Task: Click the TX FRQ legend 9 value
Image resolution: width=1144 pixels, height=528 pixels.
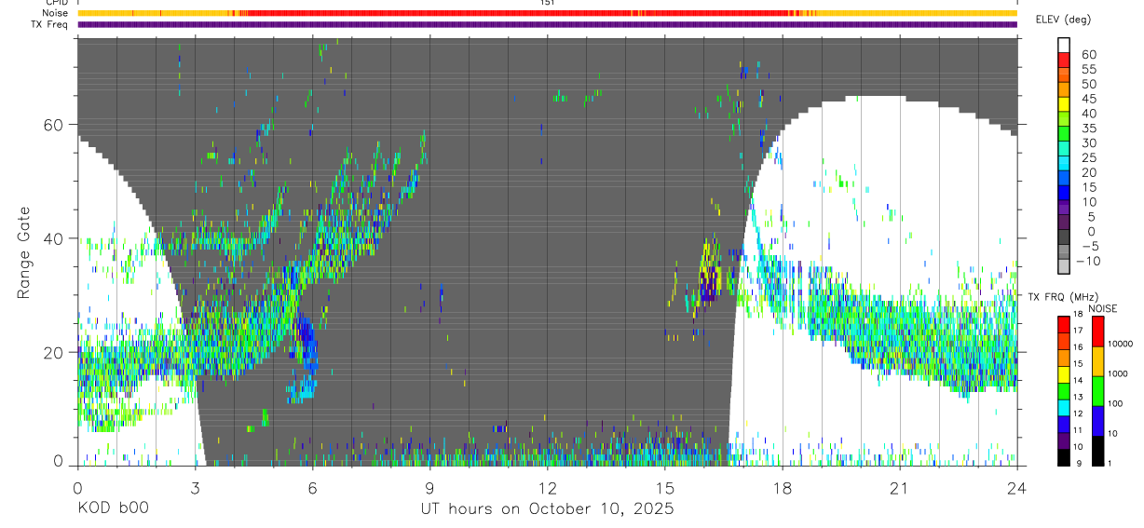Action: click(x=1079, y=464)
